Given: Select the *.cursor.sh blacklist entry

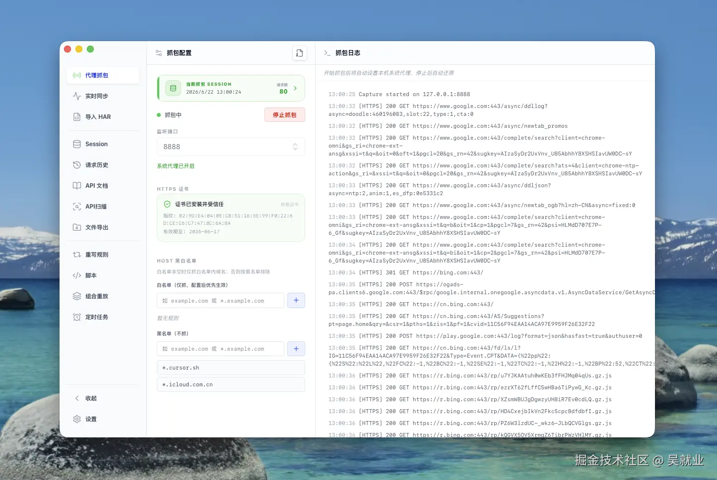Looking at the screenshot, I should (x=231, y=368).
